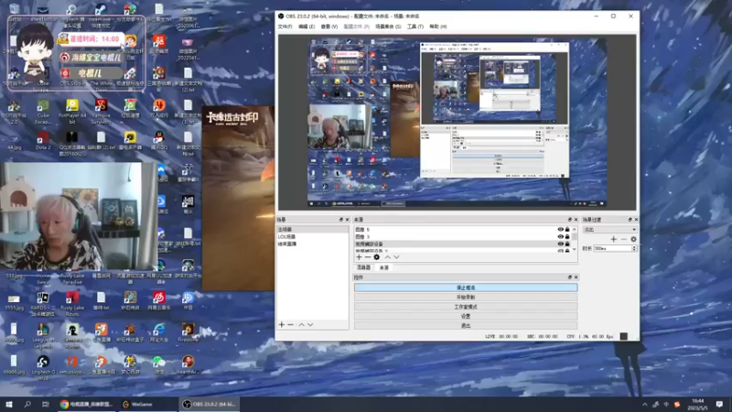Image resolution: width=732 pixels, height=412 pixels.
Task: Toggle the lock on the fourth source row
Action: coord(567,250)
